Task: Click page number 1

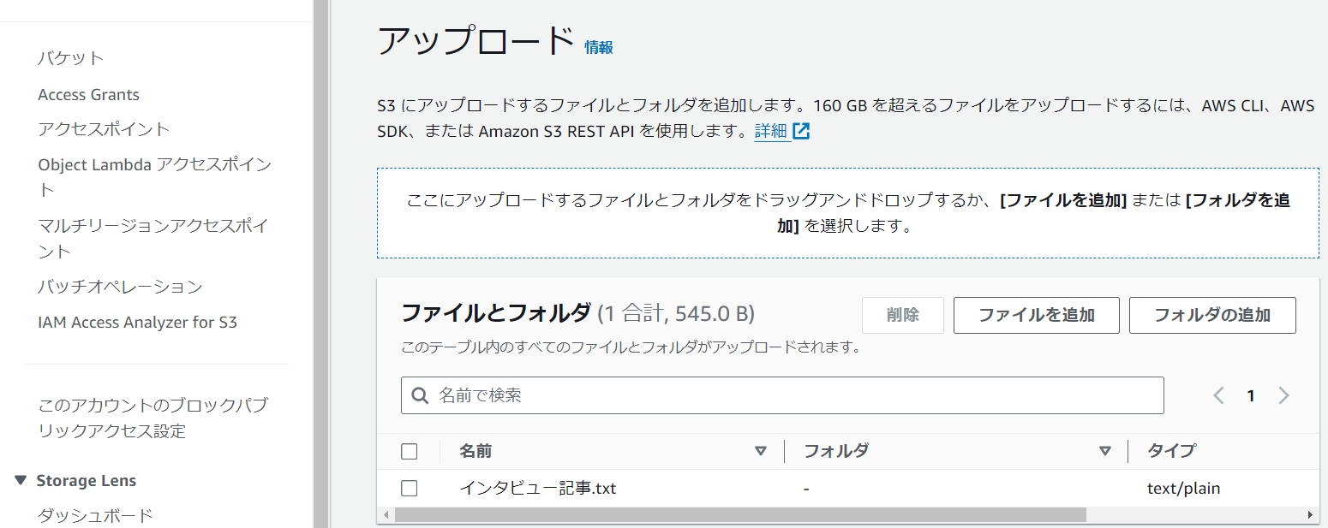Action: pos(1251,395)
